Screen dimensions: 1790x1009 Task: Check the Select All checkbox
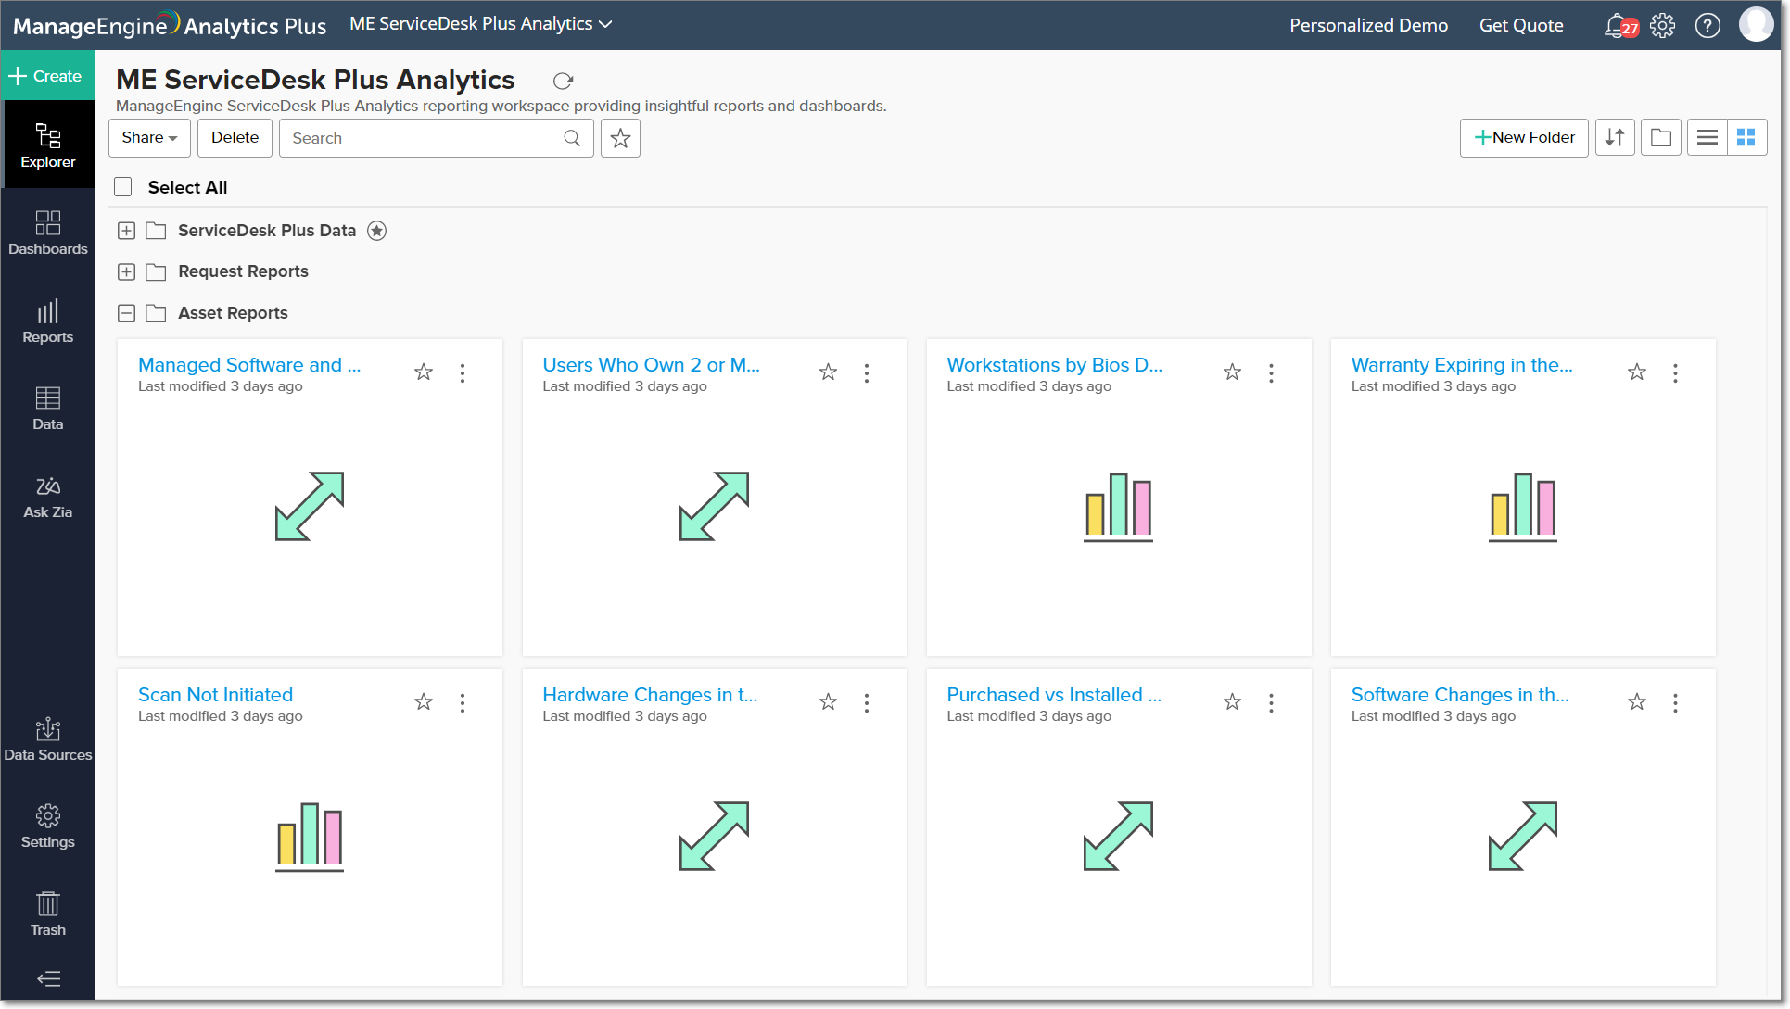(123, 187)
